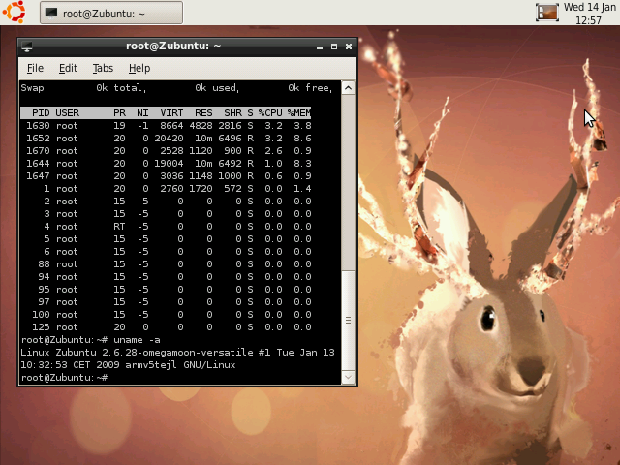
Task: Click the USER column header
Action: [x=67, y=113]
